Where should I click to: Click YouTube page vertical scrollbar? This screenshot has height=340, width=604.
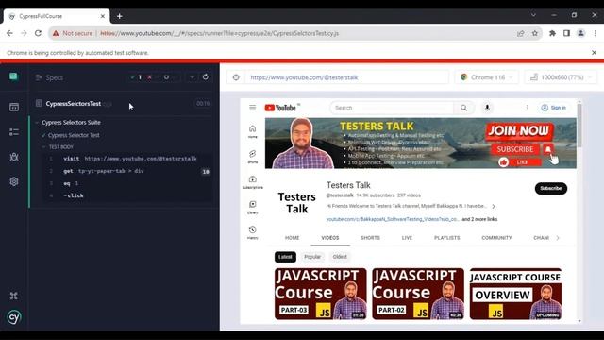(579, 126)
